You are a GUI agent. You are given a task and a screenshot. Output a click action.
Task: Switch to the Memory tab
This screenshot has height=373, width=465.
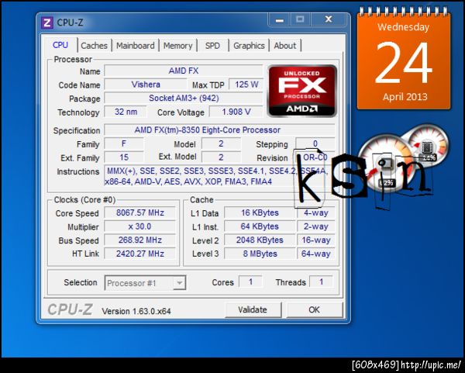[177, 46]
